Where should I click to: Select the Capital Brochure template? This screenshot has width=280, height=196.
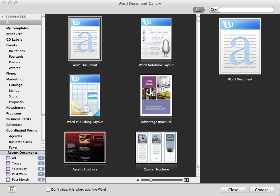tap(156, 147)
